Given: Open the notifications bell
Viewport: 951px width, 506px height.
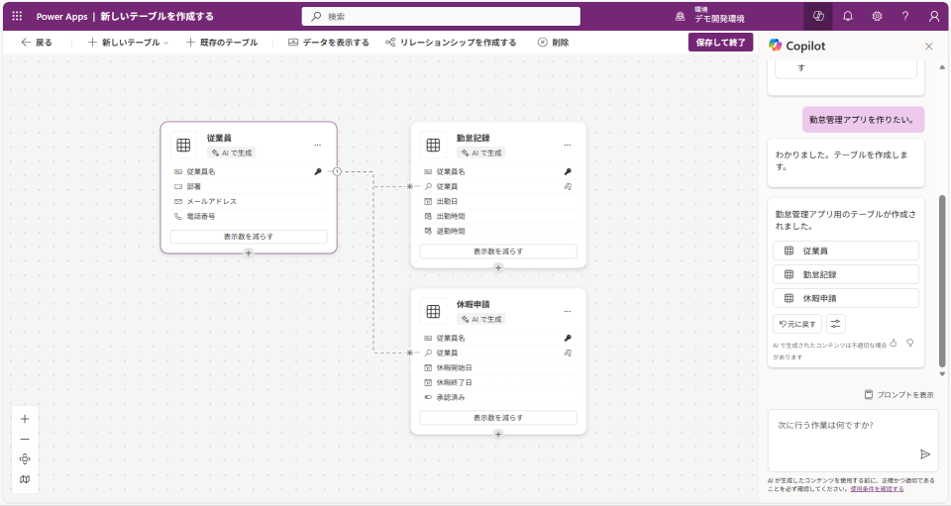Looking at the screenshot, I should [x=848, y=17].
